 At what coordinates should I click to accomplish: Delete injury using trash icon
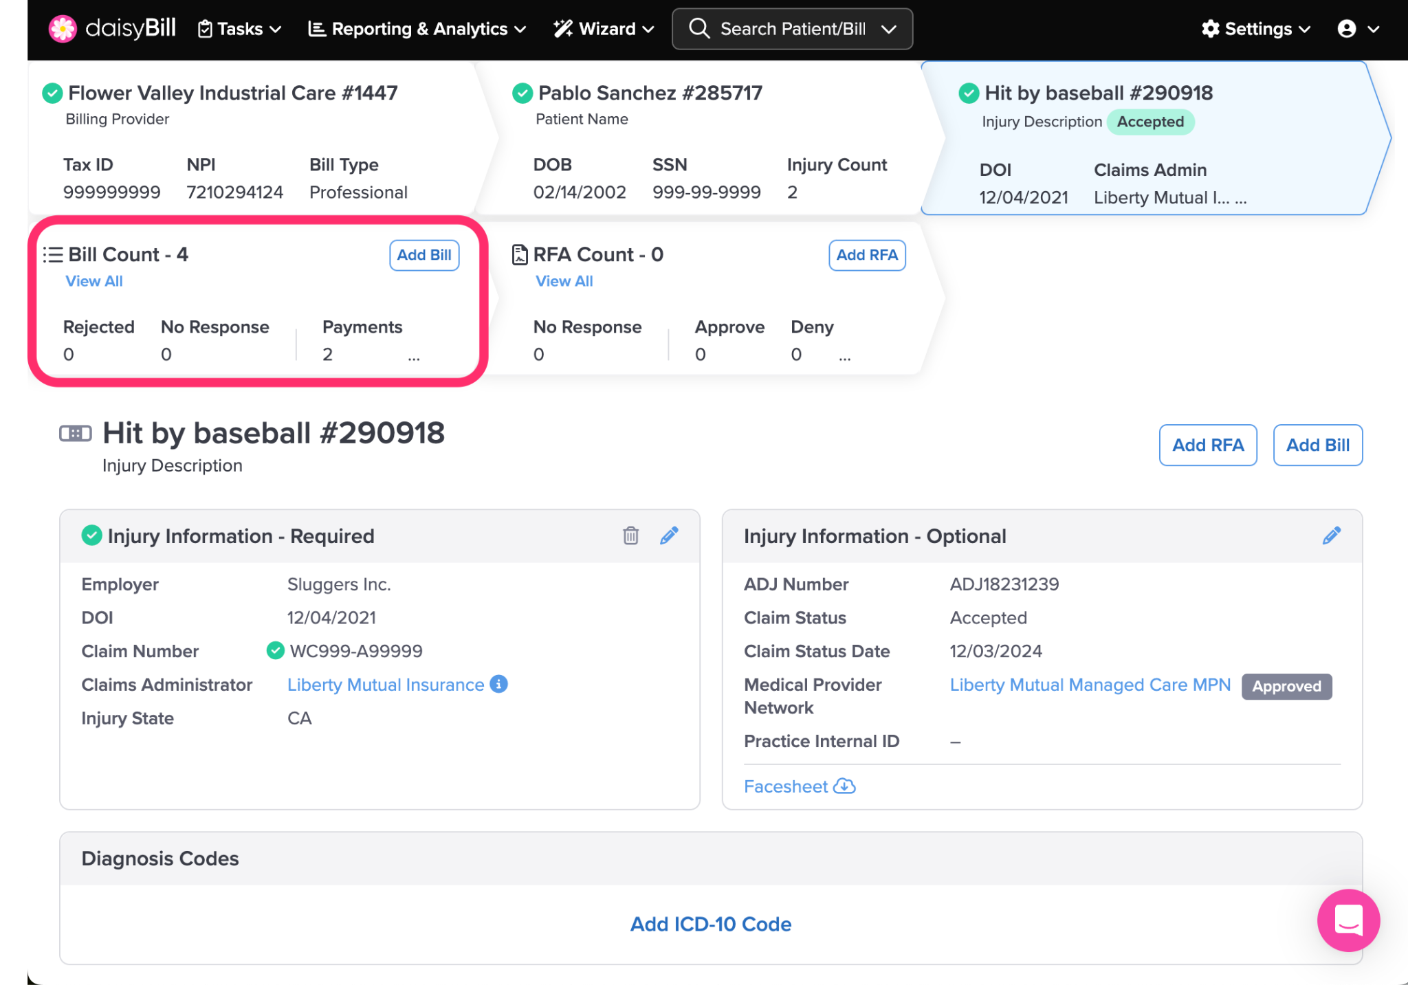pos(630,535)
